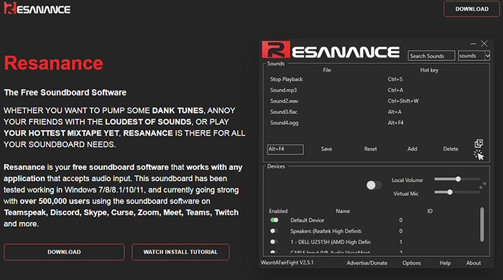
Task: Click the copy windows icon beside Delete
Action: coord(479,143)
